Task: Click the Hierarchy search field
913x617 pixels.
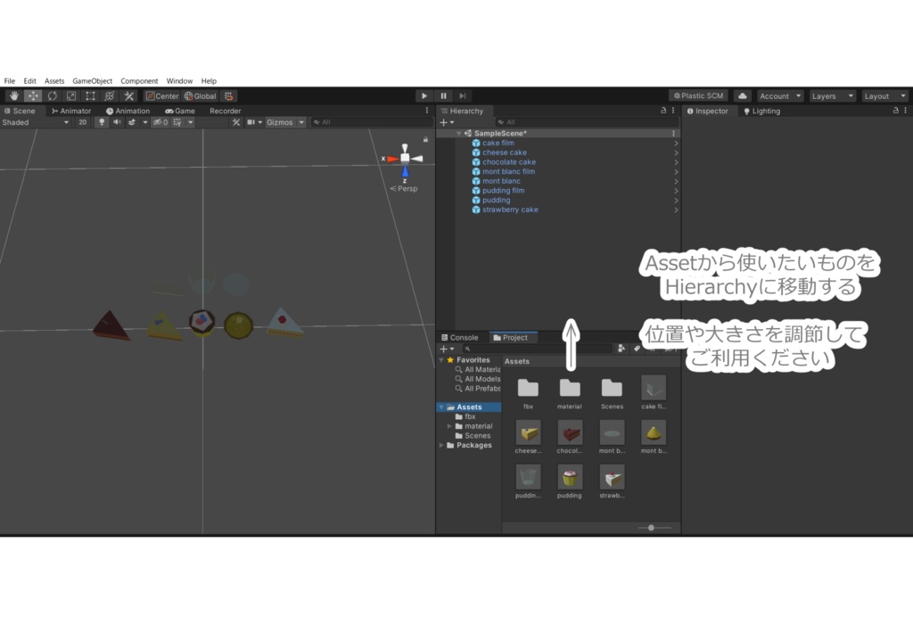Action: click(587, 122)
